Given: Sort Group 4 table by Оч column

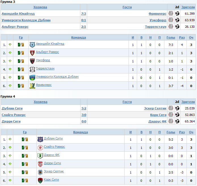Looking at the screenshot, I should click(191, 132).
